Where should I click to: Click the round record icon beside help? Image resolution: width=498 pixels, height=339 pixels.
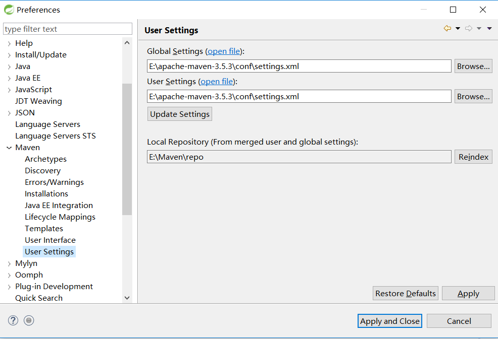click(29, 320)
